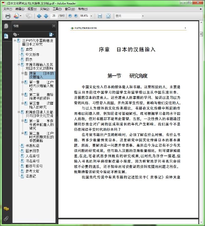Viewport: 205px width, 226px height.
Task: Click the Adobe Reader PDF title bar icon
Action: click(x=3, y=3)
